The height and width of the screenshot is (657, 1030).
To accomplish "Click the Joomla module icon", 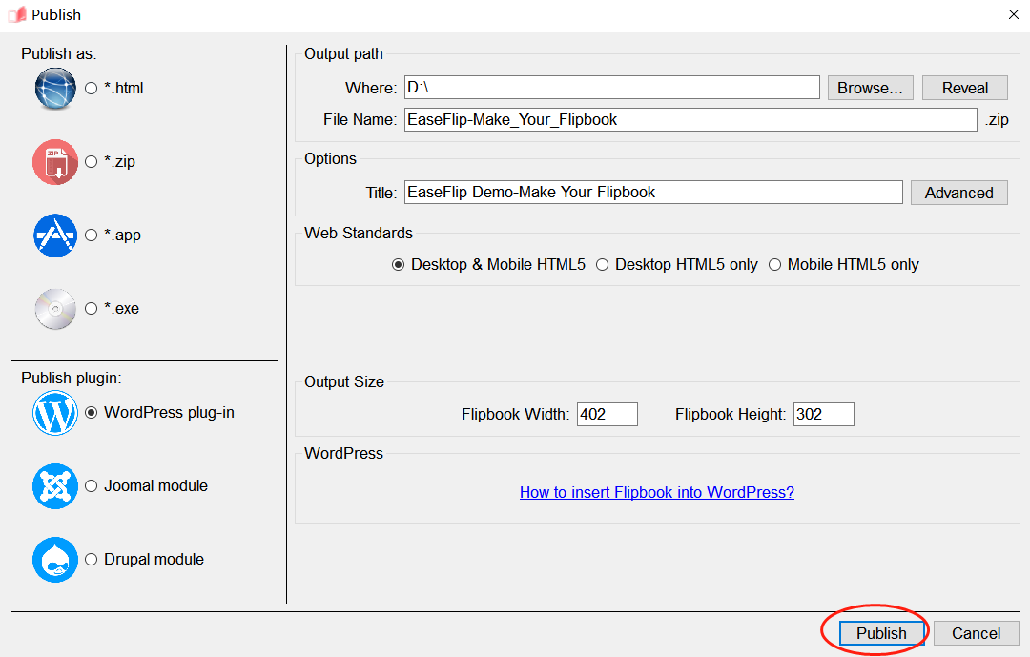I will 55,486.
